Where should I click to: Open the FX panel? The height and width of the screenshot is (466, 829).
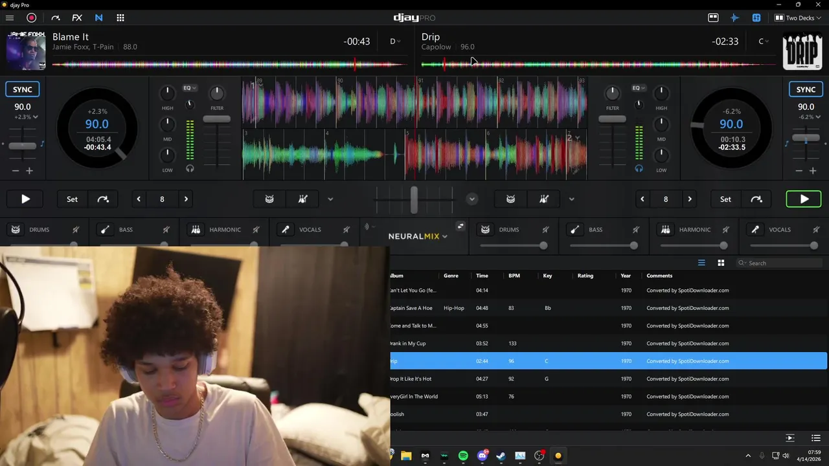(x=77, y=17)
